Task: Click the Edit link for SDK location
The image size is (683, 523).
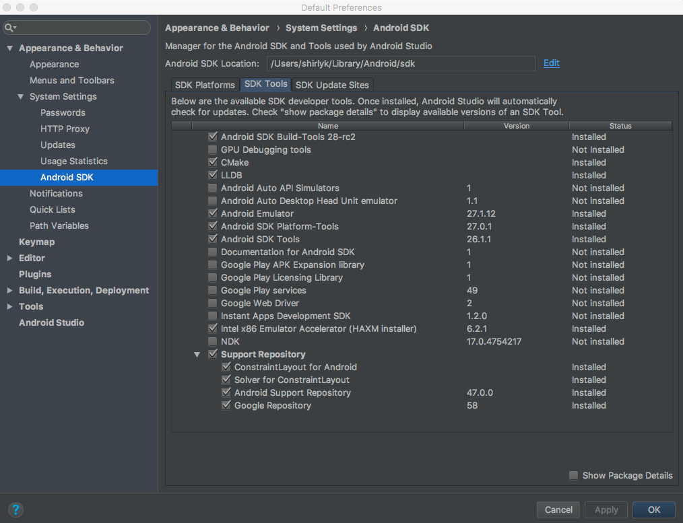Action: (x=552, y=63)
